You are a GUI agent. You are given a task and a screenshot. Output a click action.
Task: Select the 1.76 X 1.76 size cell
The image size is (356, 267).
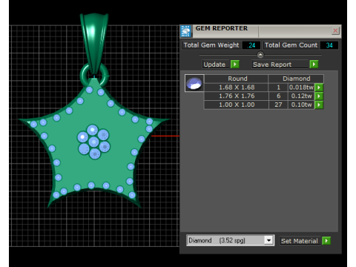click(237, 96)
